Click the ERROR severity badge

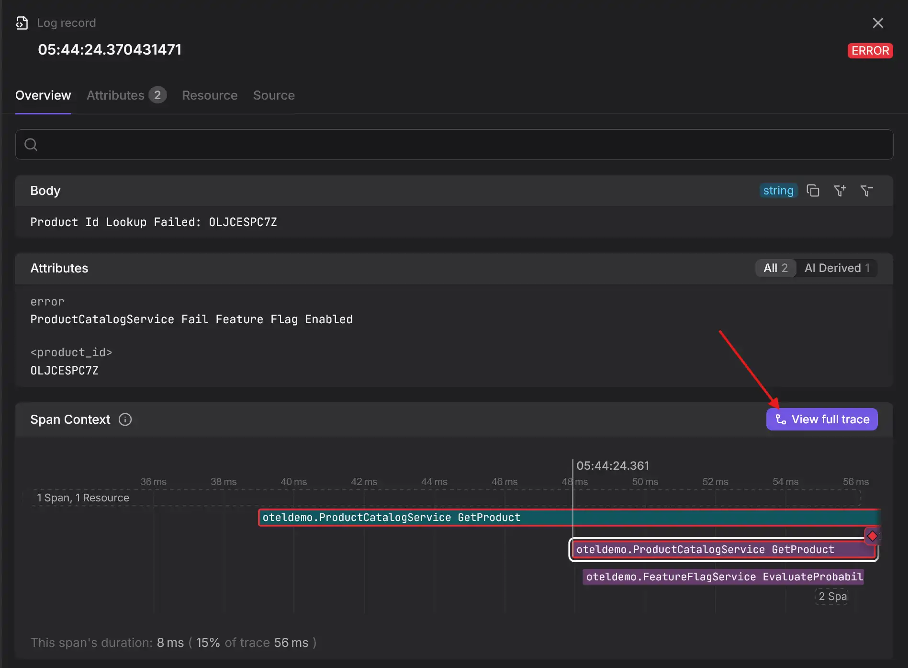click(x=870, y=51)
